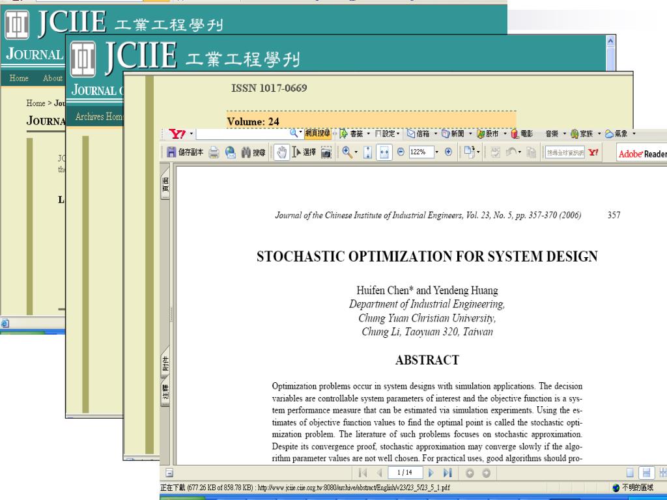The width and height of the screenshot is (667, 500).
Task: Go to next page of PDF
Action: pyautogui.click(x=431, y=473)
